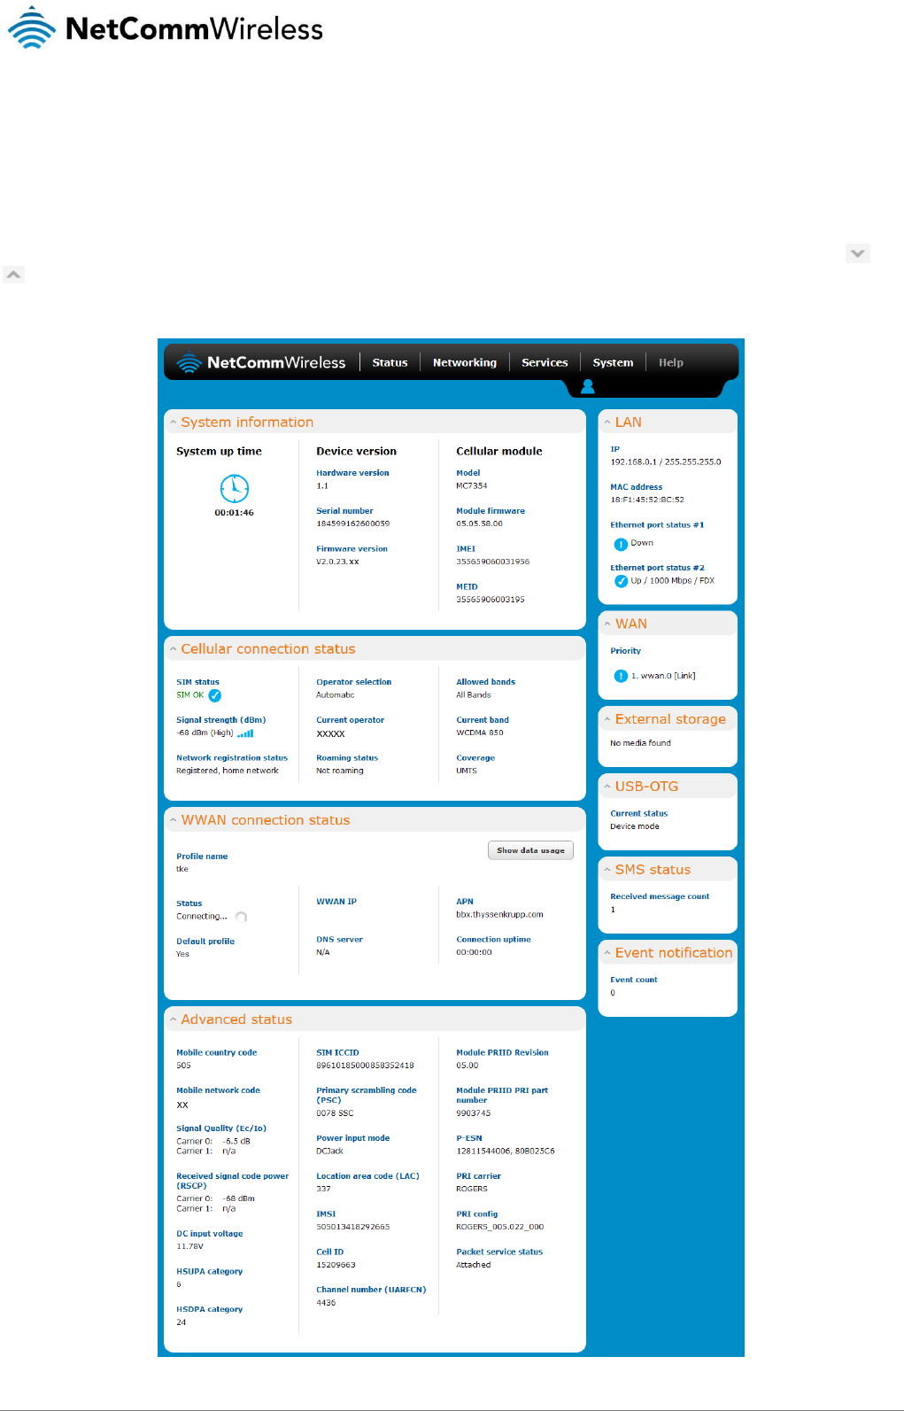Click the PRI carrier value ROGERS
Viewport: 904px width, 1411px height.
(x=472, y=1189)
